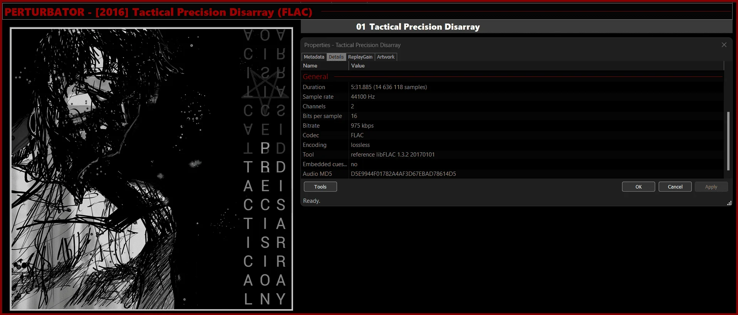Click the Name column header

point(325,66)
